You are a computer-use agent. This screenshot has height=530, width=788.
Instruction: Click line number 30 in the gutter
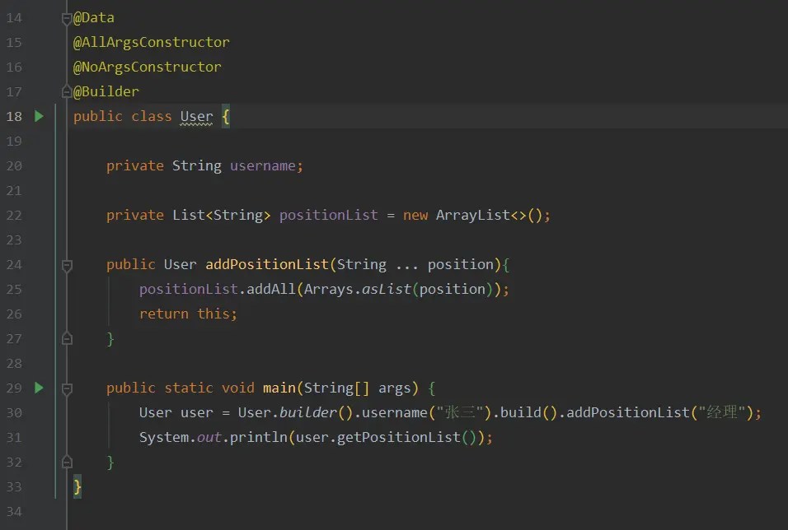coord(14,411)
